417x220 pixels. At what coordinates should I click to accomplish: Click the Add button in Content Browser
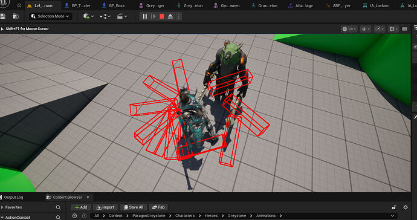point(81,207)
